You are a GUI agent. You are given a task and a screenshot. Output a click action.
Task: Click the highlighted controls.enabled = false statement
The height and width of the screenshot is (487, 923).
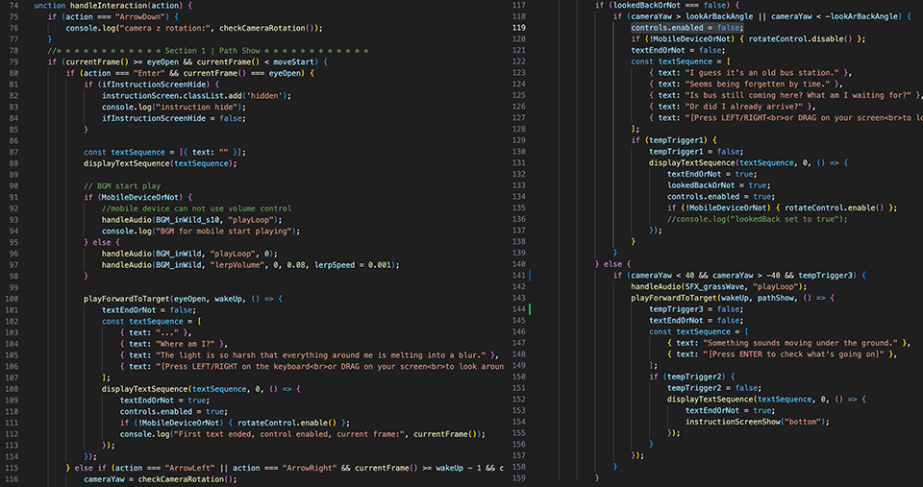pos(687,28)
